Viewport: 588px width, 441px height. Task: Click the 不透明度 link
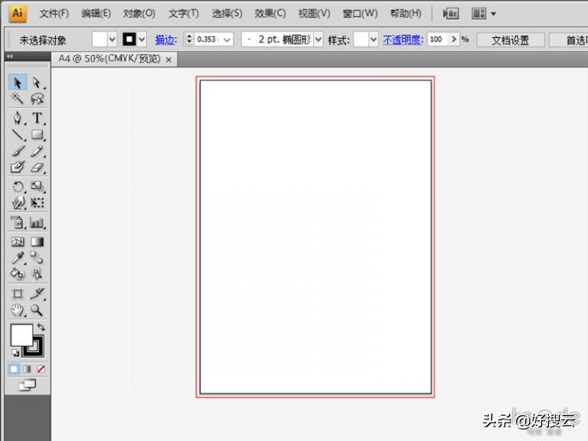[x=402, y=39]
